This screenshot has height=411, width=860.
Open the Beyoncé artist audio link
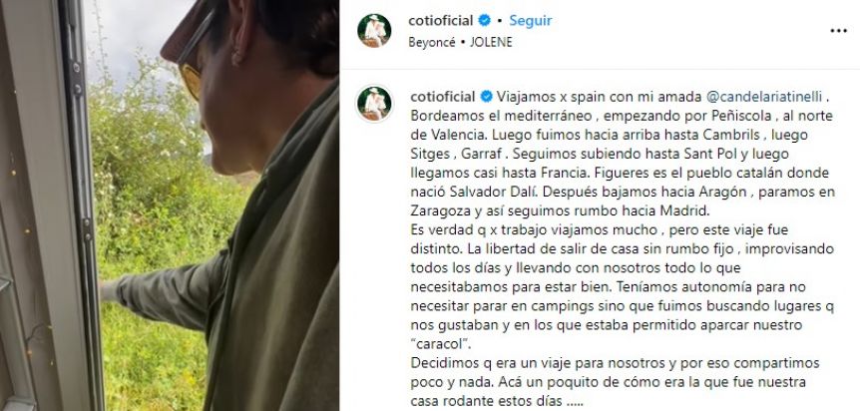[432, 42]
